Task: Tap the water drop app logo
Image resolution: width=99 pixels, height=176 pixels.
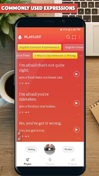Action: (20, 37)
